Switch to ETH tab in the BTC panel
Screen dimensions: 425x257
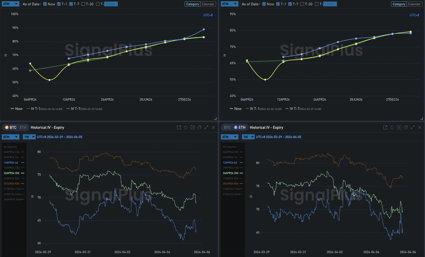(23, 128)
